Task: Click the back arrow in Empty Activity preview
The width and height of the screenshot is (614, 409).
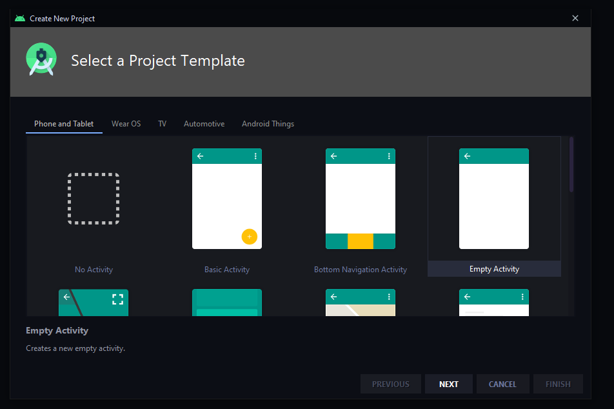Action: click(x=467, y=155)
